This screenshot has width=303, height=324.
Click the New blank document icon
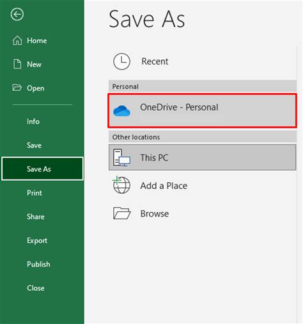click(17, 64)
